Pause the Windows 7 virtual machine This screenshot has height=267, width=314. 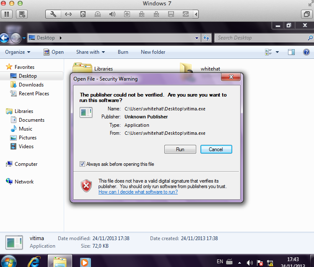[x=7, y=14]
